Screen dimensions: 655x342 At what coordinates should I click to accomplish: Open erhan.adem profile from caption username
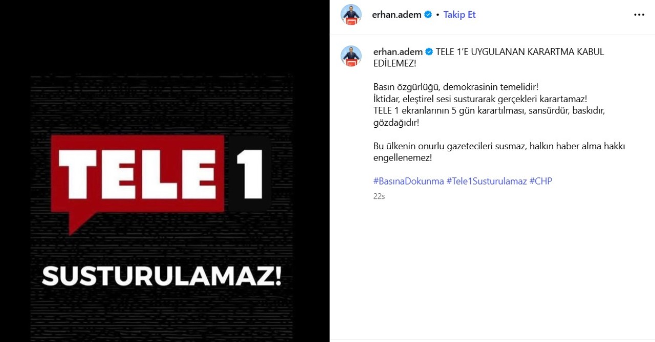(x=398, y=52)
